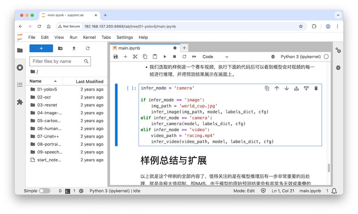Click the Filter files by name field
Viewport: 358px width, 214px height.
[x=57, y=61]
